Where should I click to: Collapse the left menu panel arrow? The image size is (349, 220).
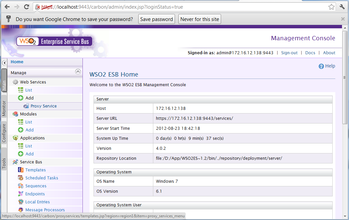coord(4,63)
